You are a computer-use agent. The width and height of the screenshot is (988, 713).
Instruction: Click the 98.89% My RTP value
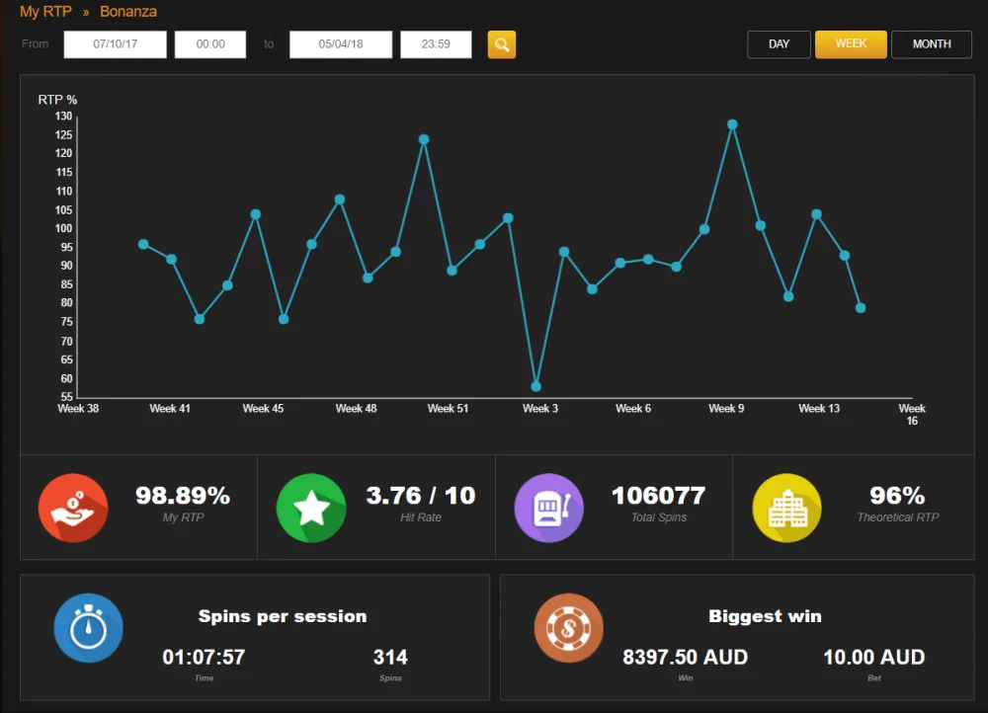tap(183, 496)
